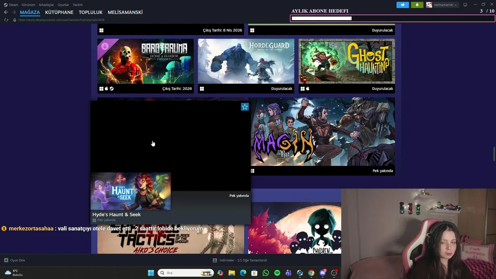Click the Steam logo menu
The image size is (496, 279).
[11, 5]
